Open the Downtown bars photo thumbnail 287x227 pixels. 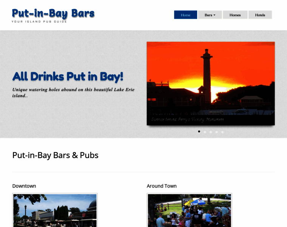[55, 210]
